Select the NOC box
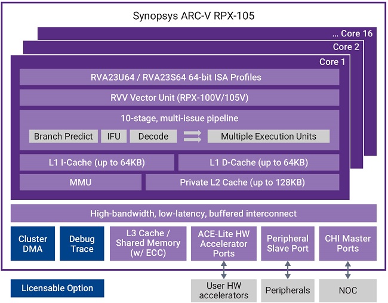Image resolution: width=388 pixels, height=303 pixels. [x=347, y=290]
